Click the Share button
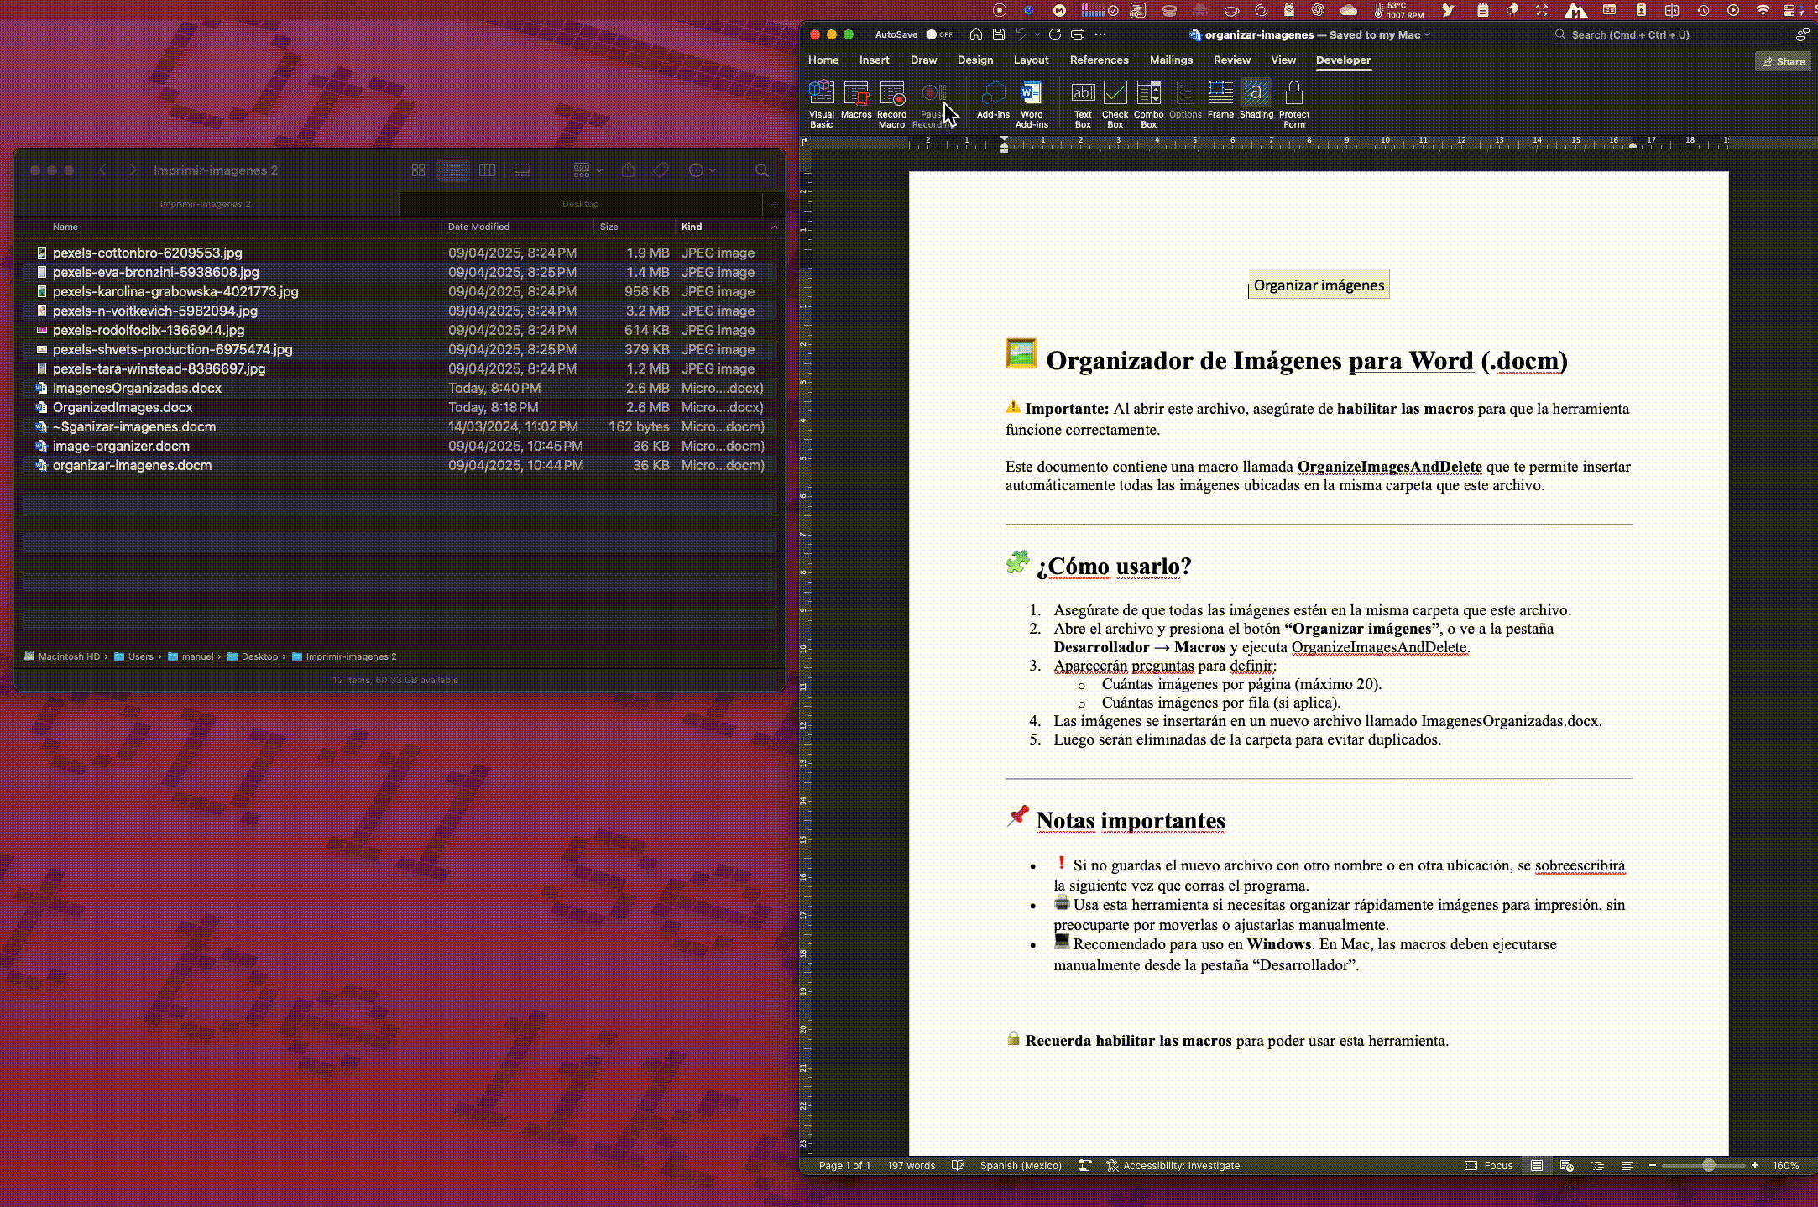1818x1207 pixels. click(1783, 61)
